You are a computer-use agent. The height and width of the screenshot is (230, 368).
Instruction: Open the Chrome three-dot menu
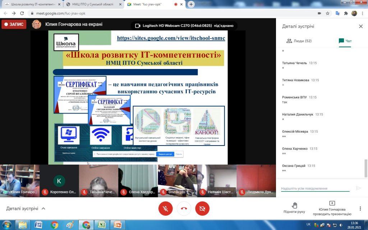363,13
